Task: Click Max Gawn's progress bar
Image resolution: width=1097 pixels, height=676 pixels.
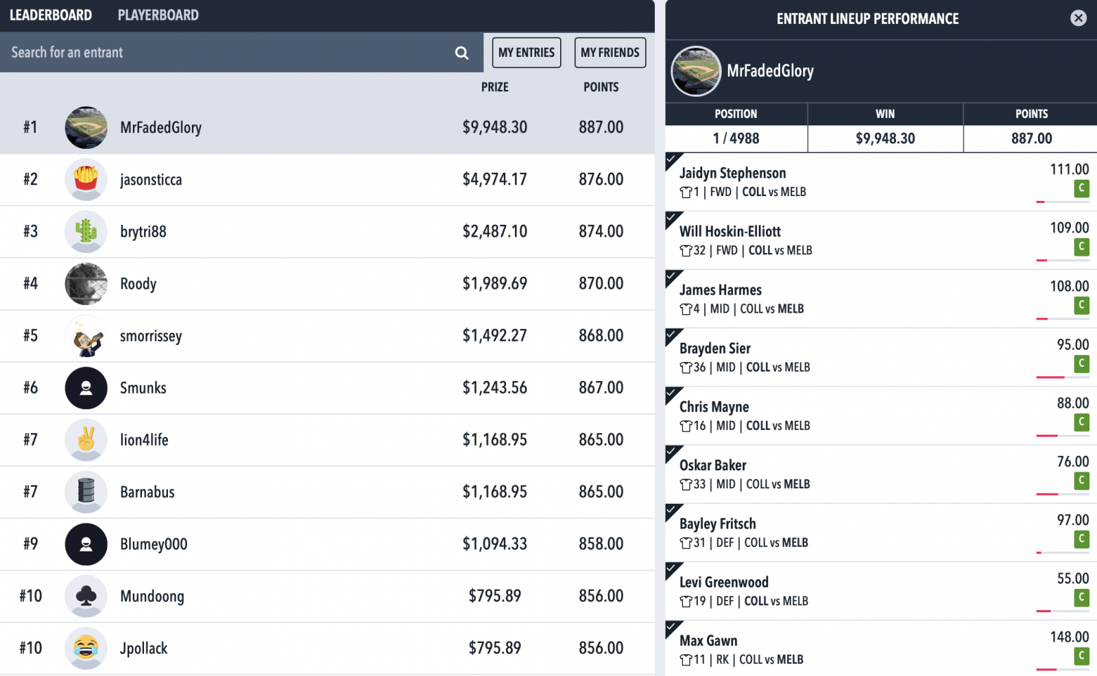Action: click(x=1063, y=669)
